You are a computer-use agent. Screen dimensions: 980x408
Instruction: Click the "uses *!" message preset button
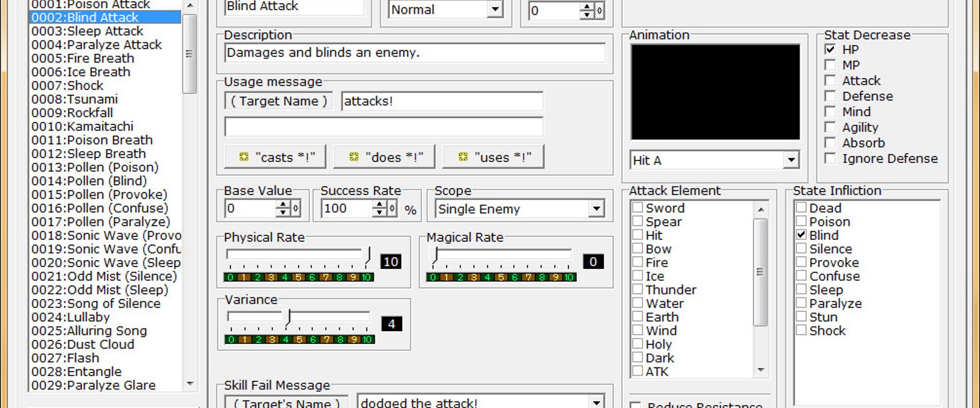(493, 157)
